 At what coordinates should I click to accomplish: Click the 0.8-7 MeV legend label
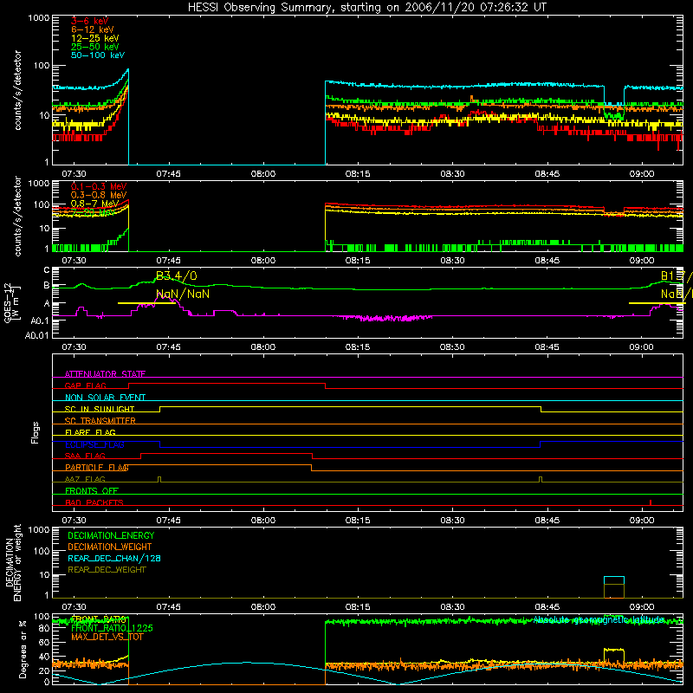click(94, 204)
